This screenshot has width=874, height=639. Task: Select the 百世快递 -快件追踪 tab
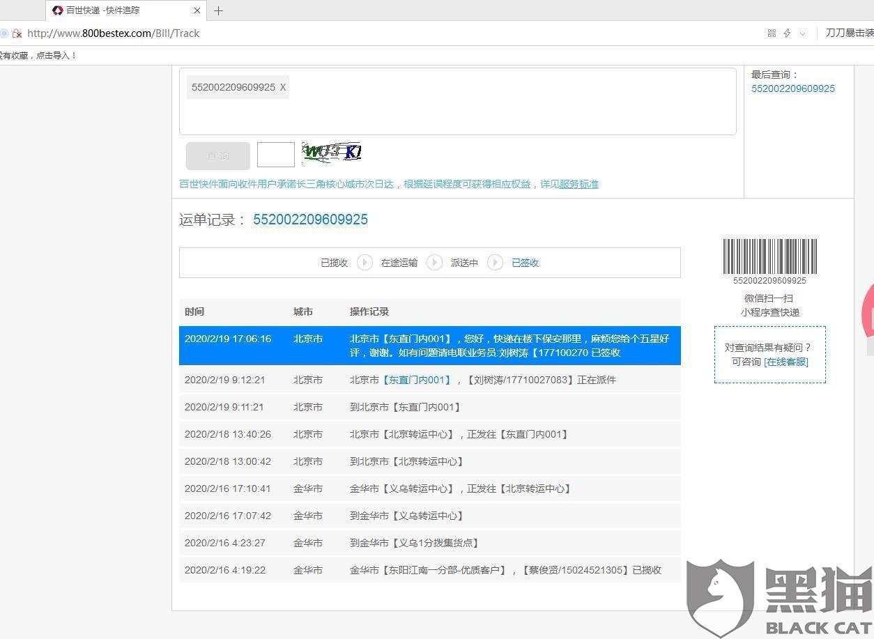click(125, 10)
